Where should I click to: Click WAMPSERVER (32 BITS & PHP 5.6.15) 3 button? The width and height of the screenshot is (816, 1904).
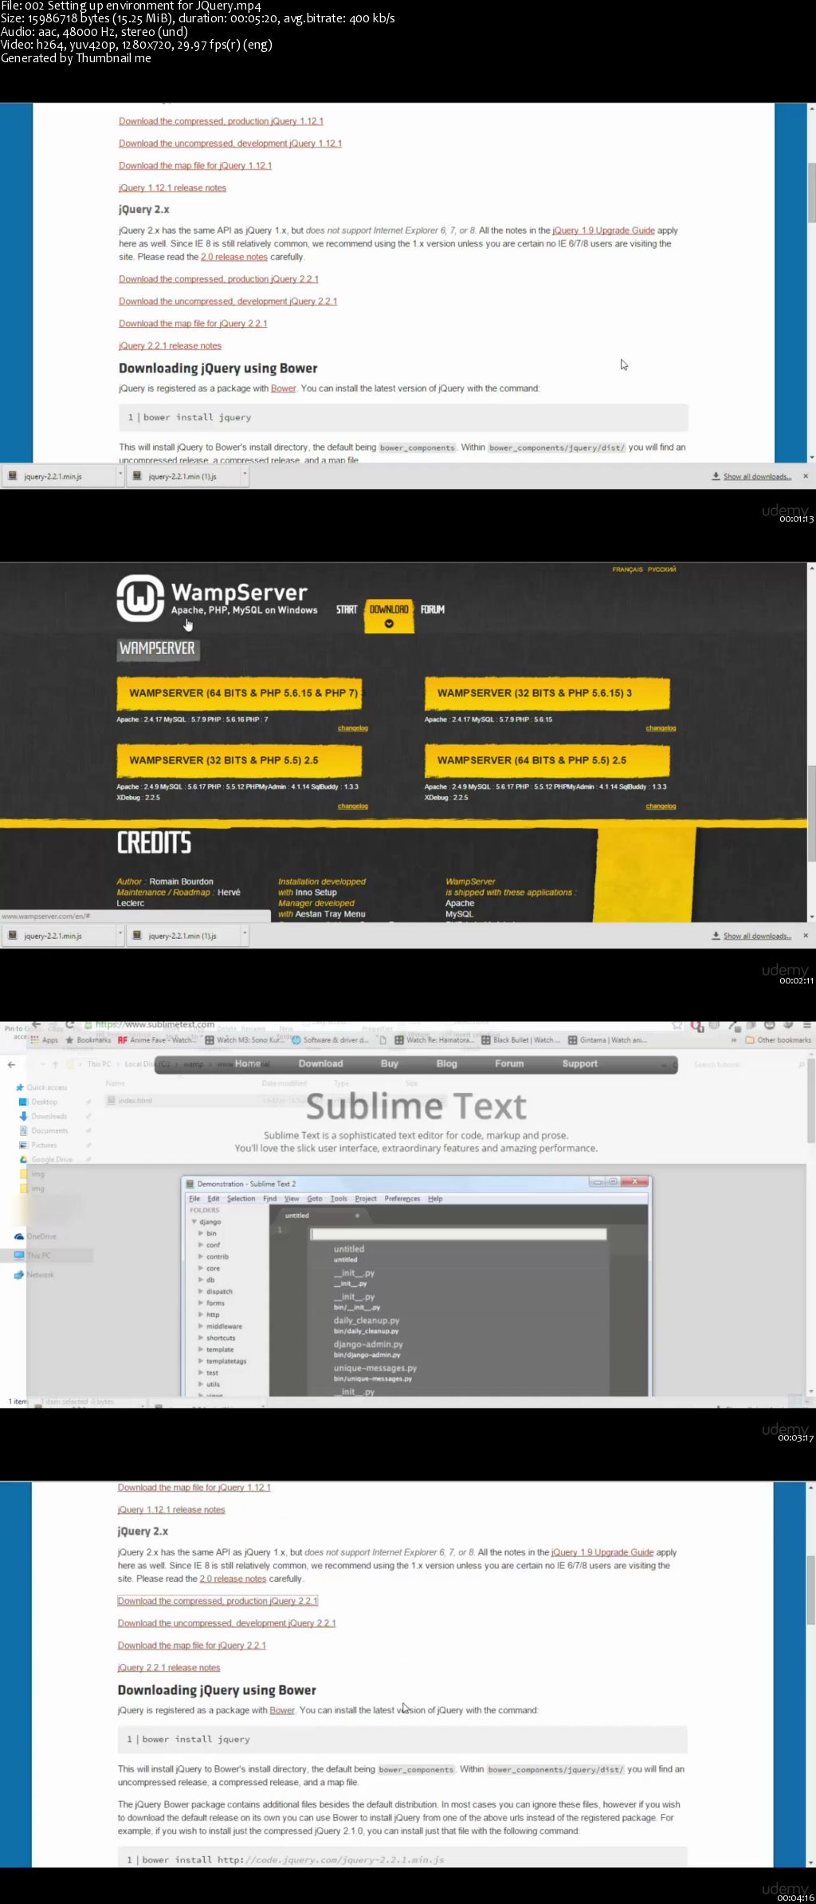547,693
